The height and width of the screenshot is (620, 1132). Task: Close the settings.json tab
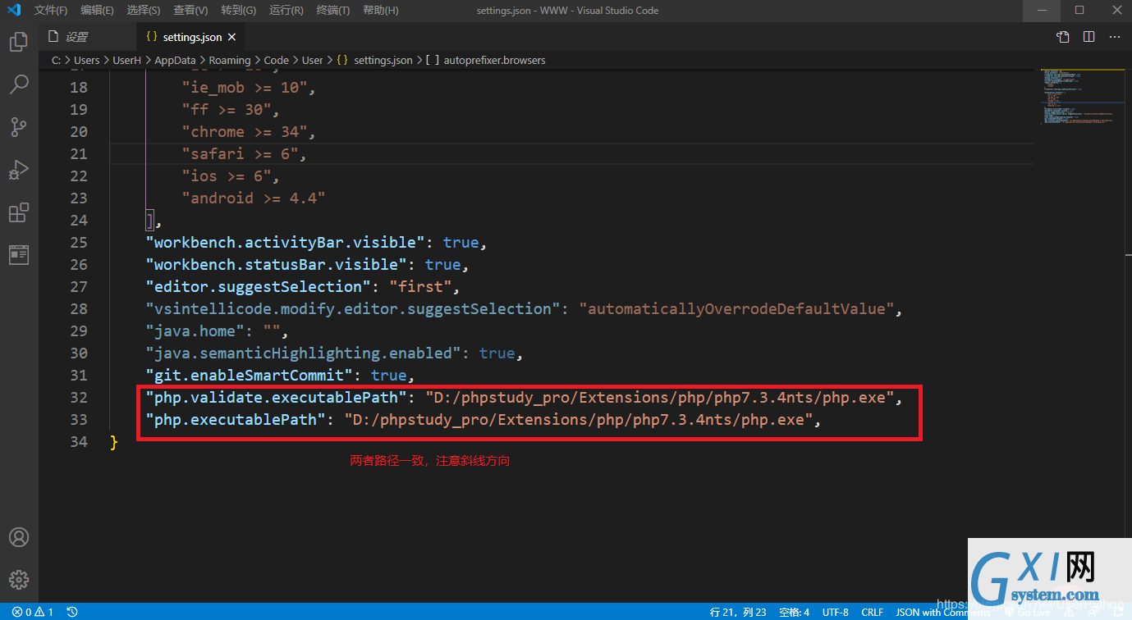[232, 37]
